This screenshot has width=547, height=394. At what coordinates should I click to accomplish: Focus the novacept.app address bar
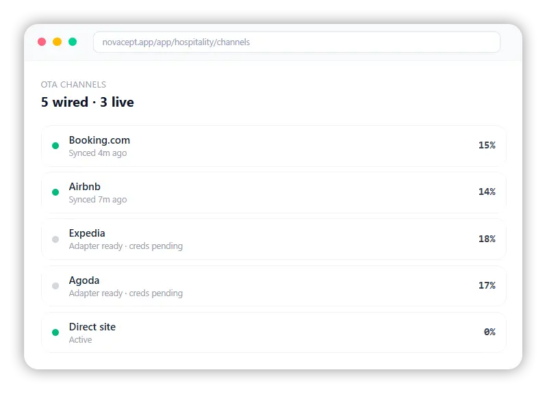pyautogui.click(x=296, y=42)
